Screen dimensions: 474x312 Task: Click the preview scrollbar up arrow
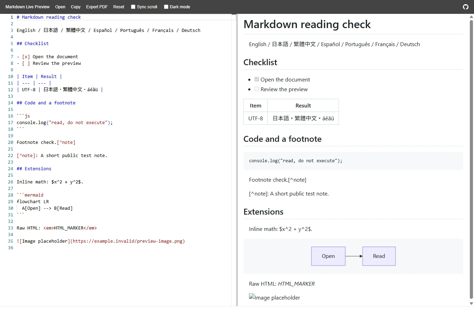coord(471,17)
